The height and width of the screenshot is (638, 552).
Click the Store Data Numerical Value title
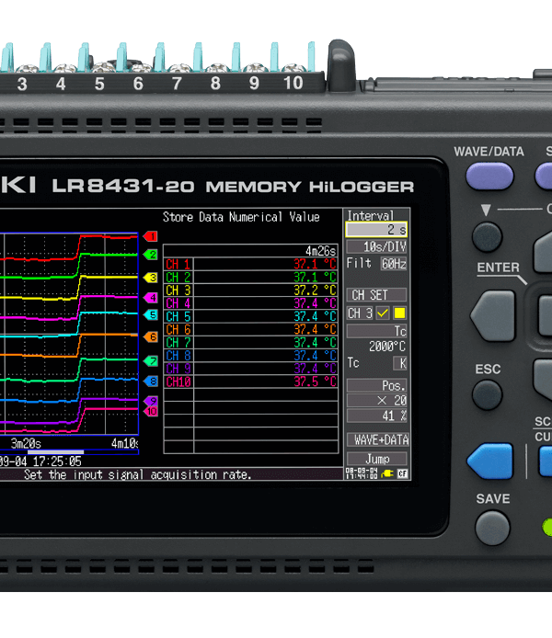point(241,217)
